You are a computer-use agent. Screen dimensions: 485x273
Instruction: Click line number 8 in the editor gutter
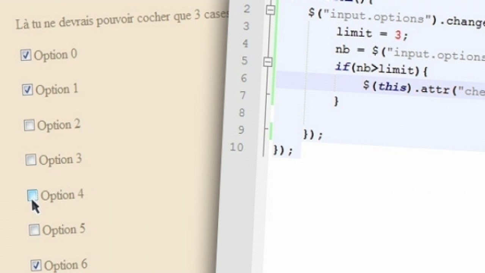point(242,113)
